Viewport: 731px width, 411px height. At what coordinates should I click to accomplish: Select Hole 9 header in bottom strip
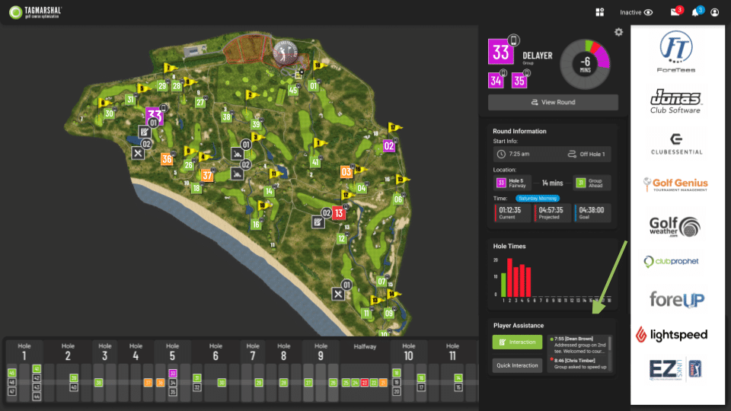click(x=321, y=352)
